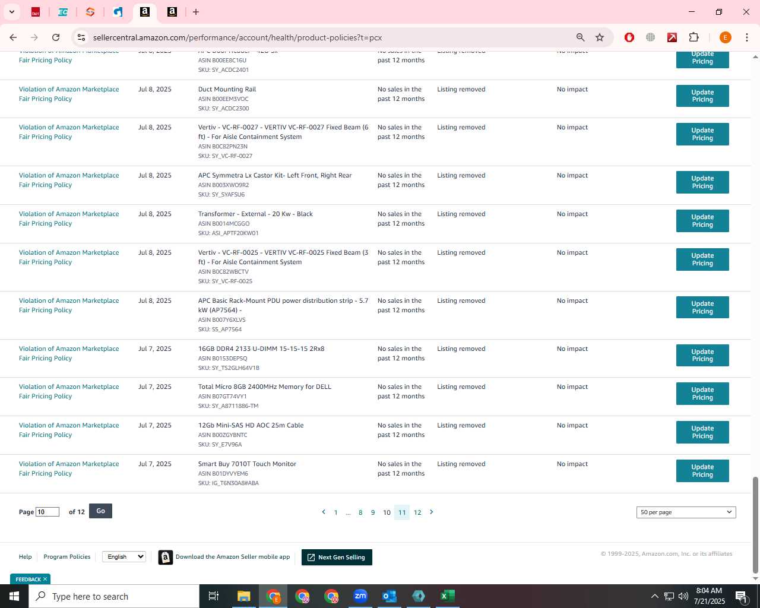Go to previous page with left chevron
Screen dimensions: 760x608
324,512
